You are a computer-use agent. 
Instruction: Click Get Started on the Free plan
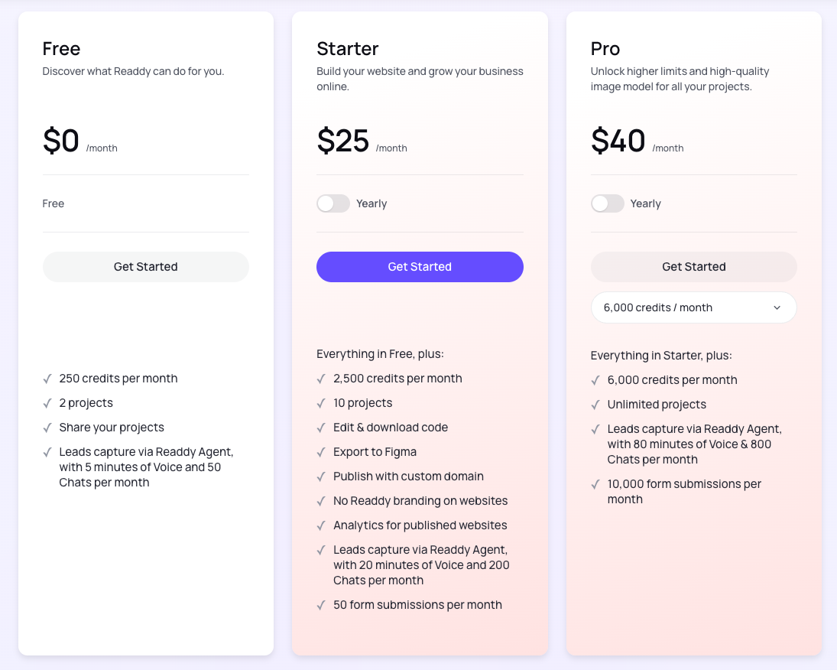(x=145, y=267)
